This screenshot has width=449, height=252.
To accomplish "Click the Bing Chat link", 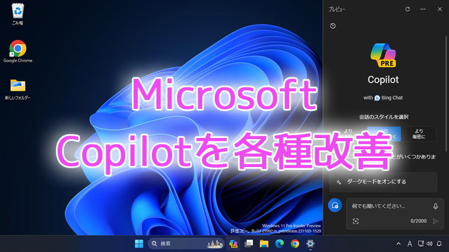I will (388, 97).
